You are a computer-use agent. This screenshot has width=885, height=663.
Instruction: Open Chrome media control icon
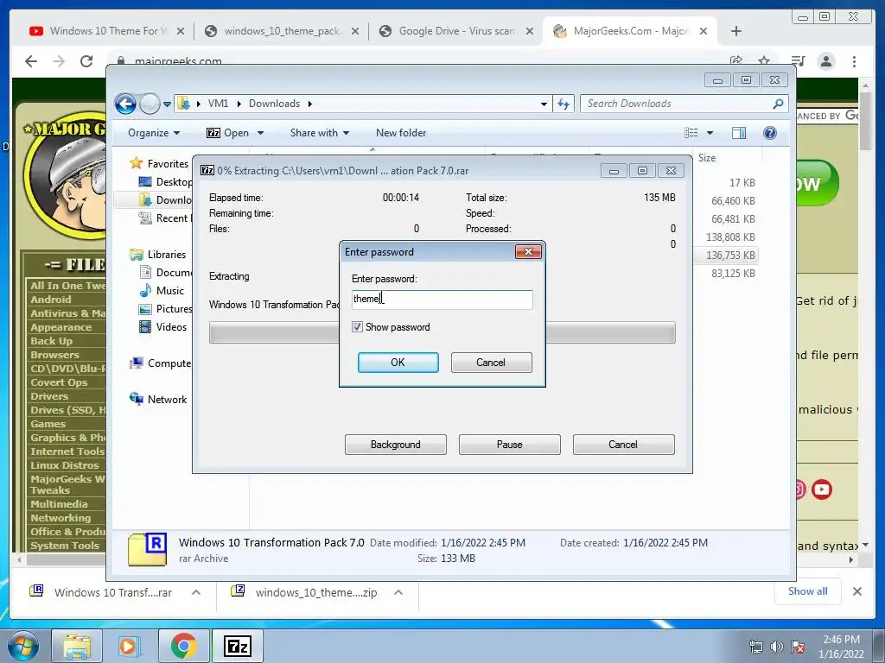pyautogui.click(x=798, y=61)
